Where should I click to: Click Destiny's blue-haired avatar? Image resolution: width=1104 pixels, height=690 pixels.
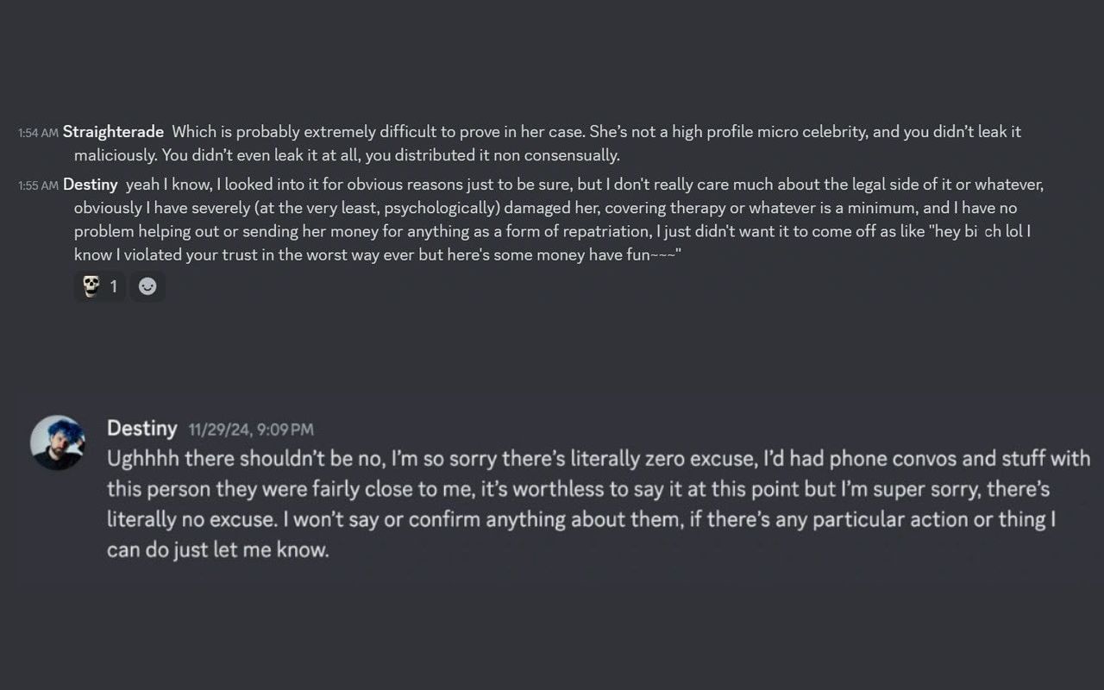pos(59,442)
